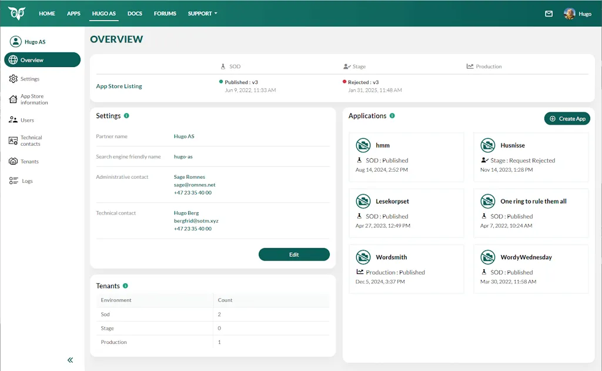Click the owl logo in the header
The height and width of the screenshot is (371, 602).
tap(16, 13)
